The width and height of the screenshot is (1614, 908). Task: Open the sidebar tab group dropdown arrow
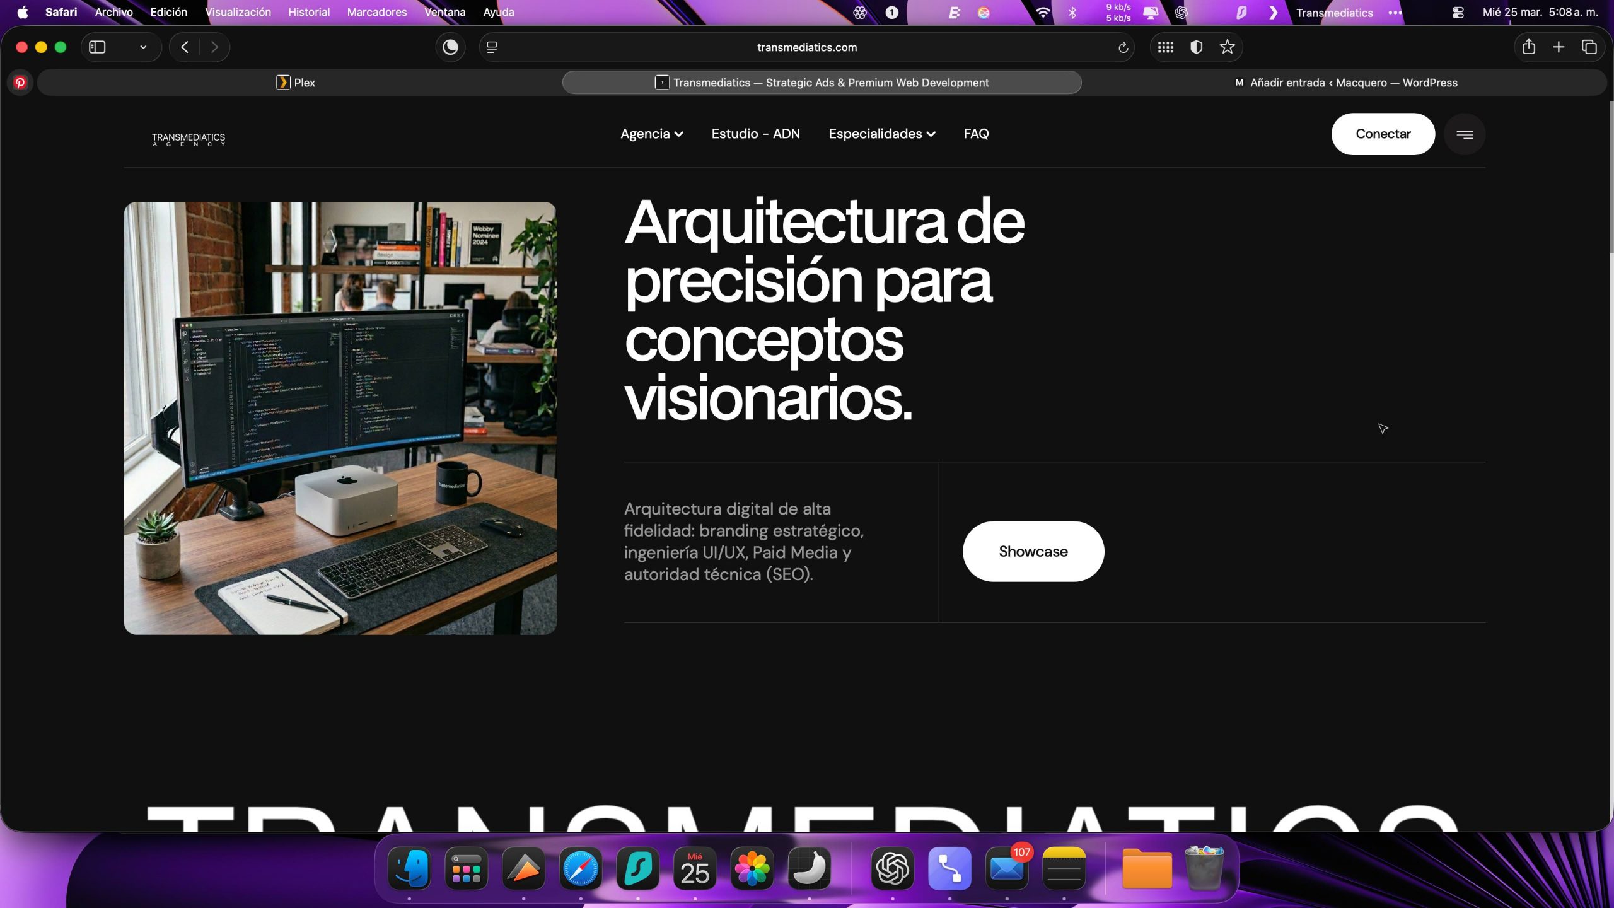pos(143,47)
